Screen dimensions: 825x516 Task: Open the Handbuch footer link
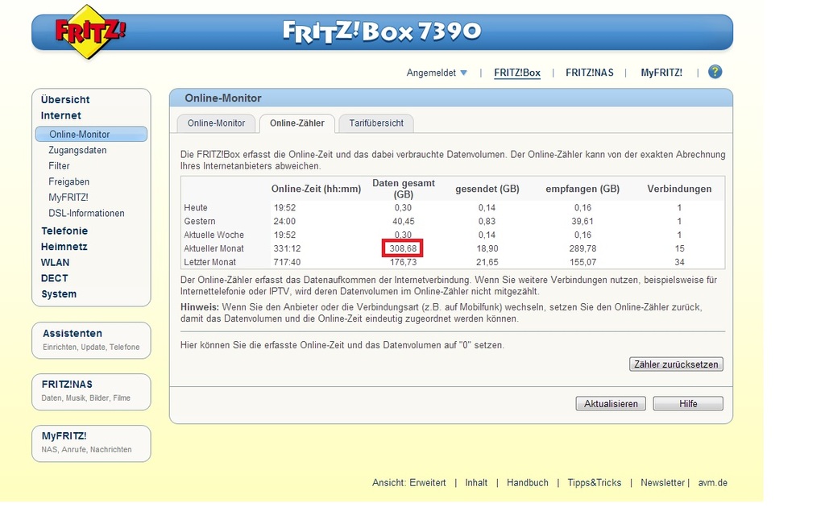[527, 483]
